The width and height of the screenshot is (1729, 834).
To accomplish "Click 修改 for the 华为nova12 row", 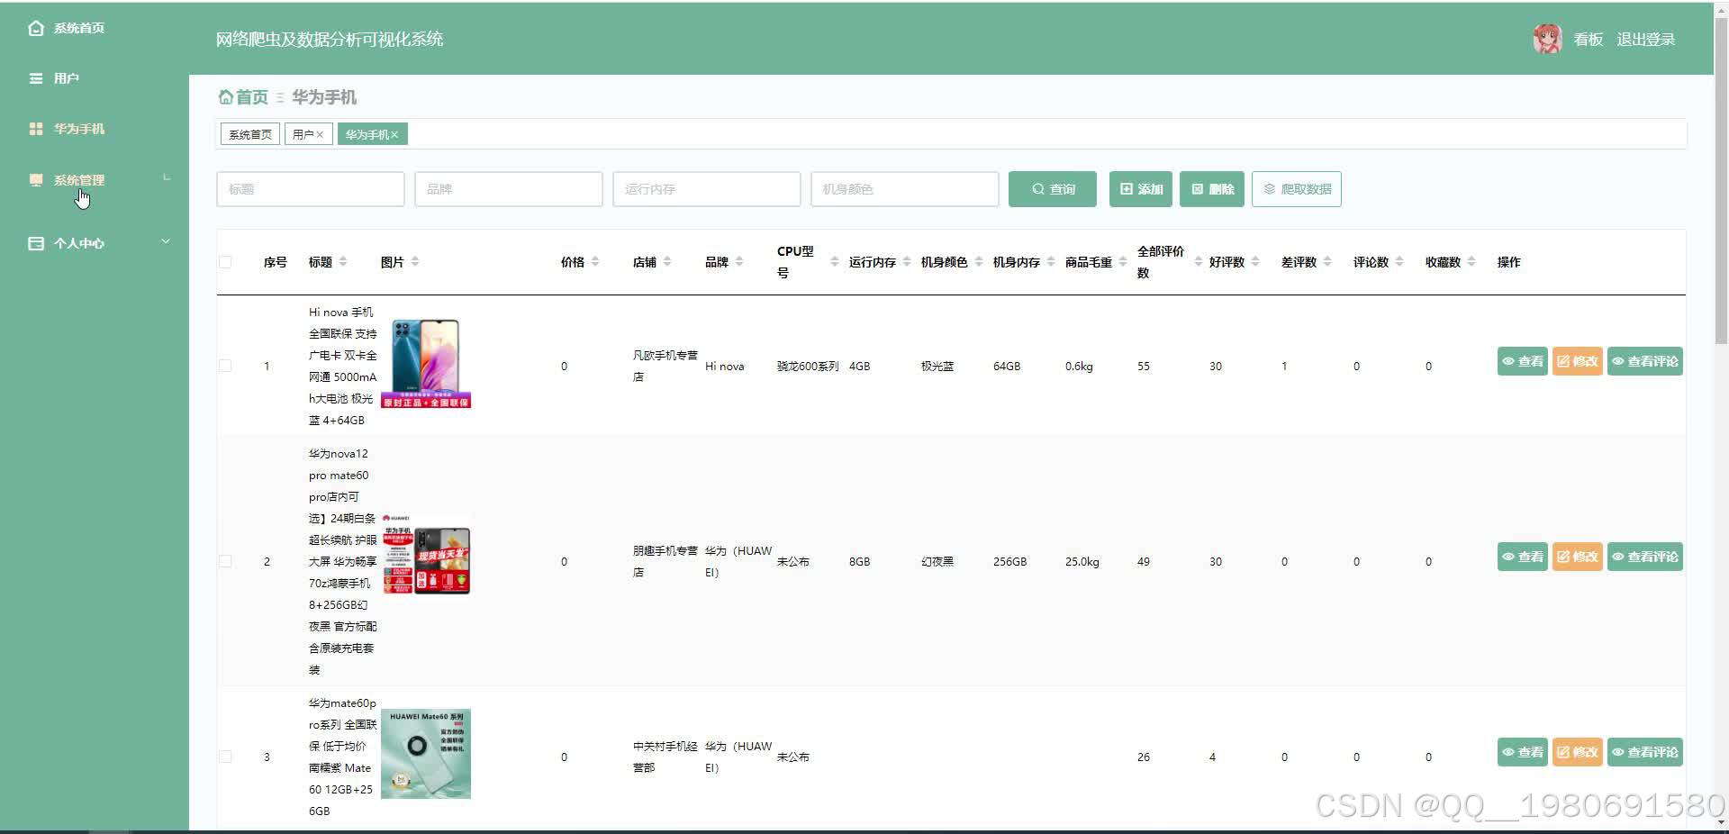I will (x=1578, y=557).
